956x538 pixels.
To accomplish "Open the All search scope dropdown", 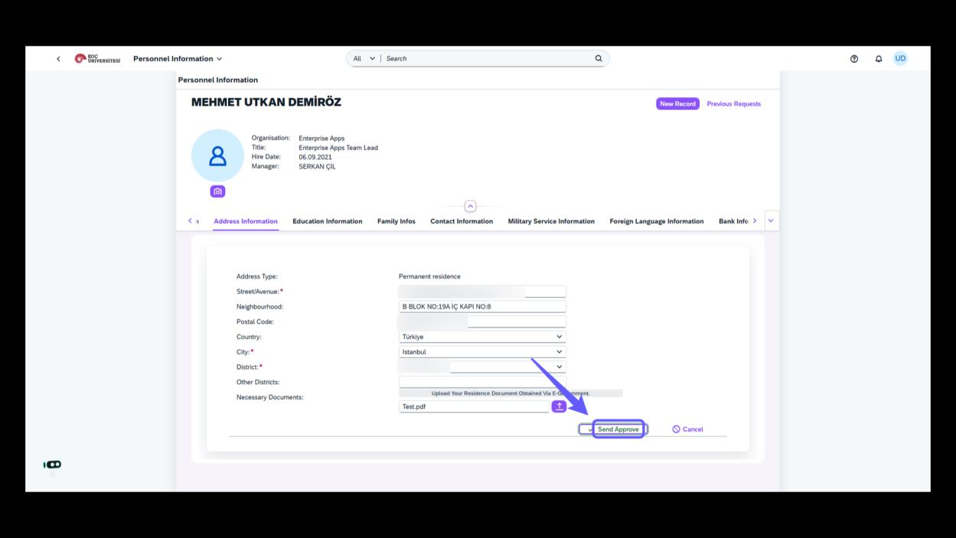I will [364, 58].
